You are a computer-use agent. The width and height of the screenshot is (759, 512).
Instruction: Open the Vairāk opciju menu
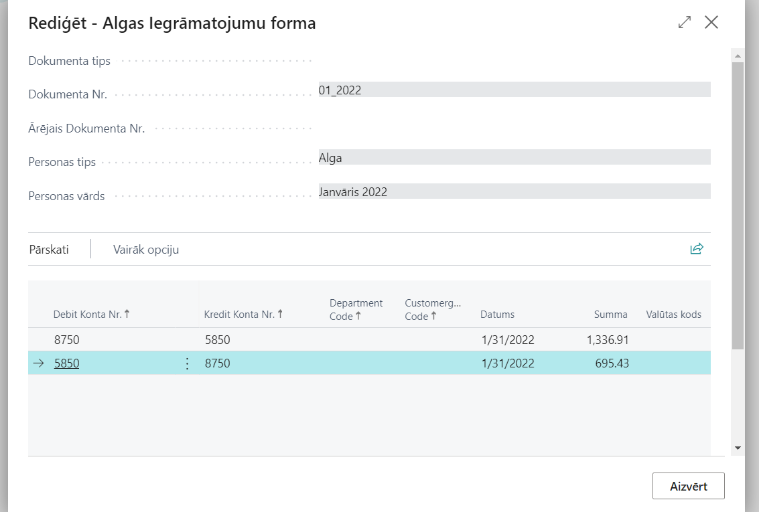(x=146, y=250)
